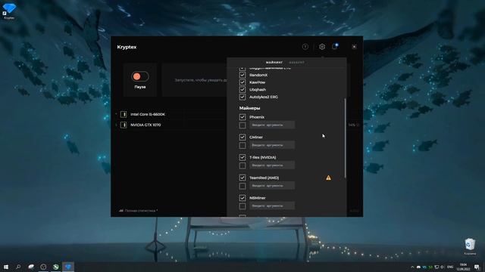This screenshot has height=272, width=485.
Task: Expand the Intel Core i5-6600K row
Action: tap(117, 114)
